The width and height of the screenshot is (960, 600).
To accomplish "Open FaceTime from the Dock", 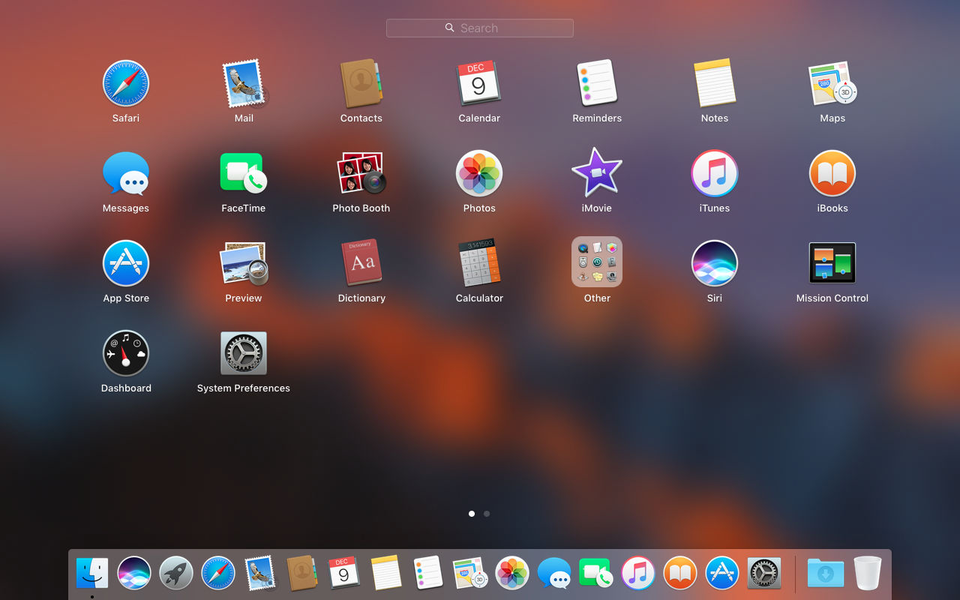I will pos(596,574).
